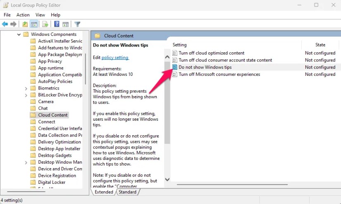Click the Filter funnel toolbar icon
341x204 pixels.
point(77,24)
